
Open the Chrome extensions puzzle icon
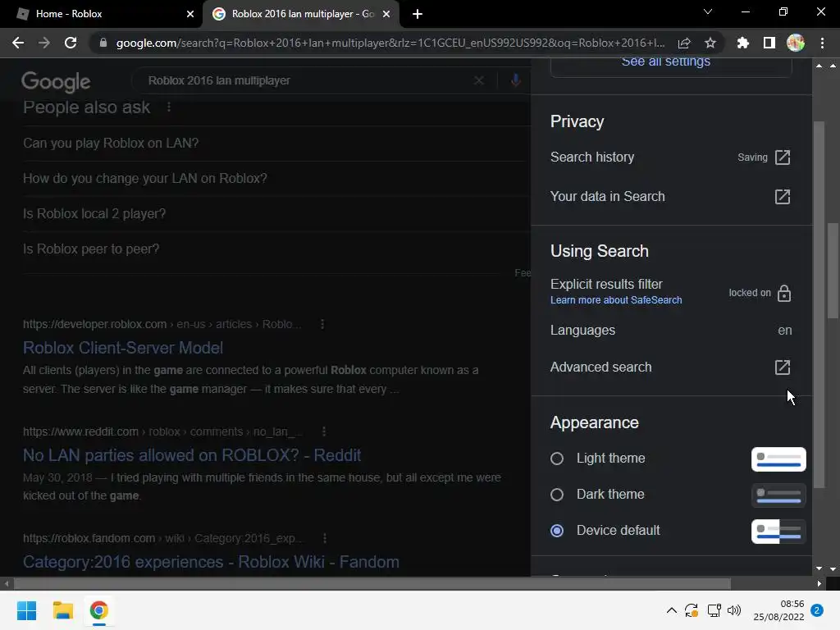click(x=743, y=43)
